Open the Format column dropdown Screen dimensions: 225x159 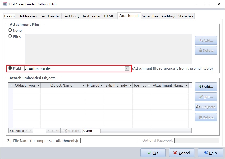[x=149, y=86]
